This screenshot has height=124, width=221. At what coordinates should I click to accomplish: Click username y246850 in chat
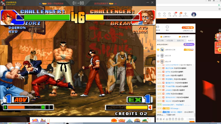point(169,90)
